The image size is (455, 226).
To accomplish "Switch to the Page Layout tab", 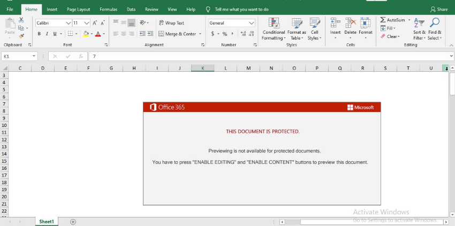I will [x=78, y=9].
